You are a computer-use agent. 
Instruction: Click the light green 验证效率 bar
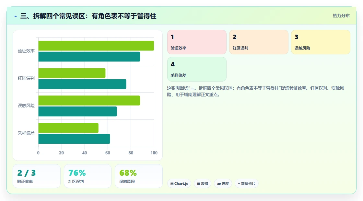pos(96,46)
